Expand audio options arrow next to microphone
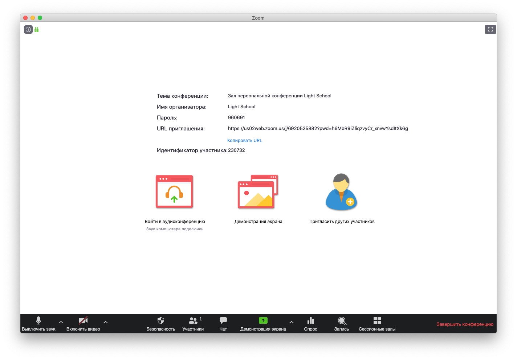The height and width of the screenshot is (360, 517). point(61,322)
